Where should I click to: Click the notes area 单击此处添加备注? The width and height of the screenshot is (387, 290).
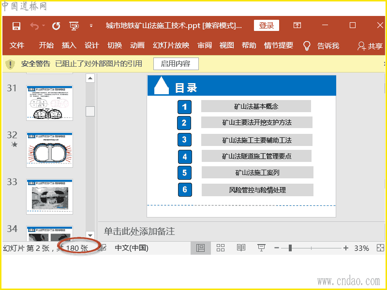coord(139,232)
